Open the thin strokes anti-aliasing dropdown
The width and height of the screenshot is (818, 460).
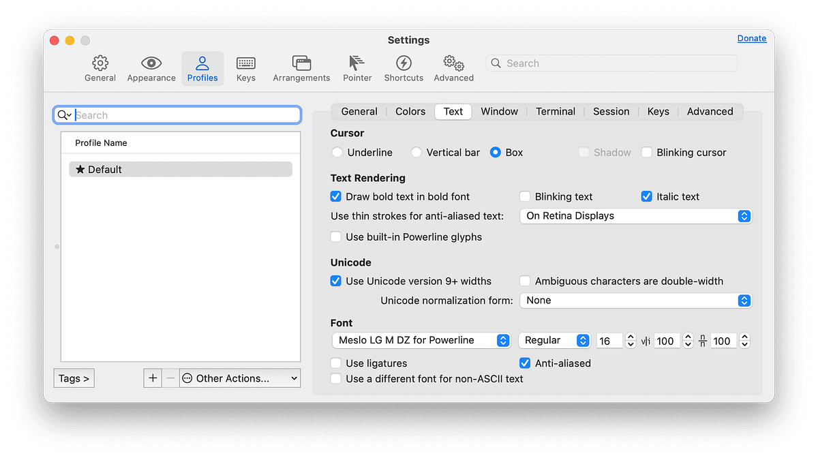click(635, 215)
